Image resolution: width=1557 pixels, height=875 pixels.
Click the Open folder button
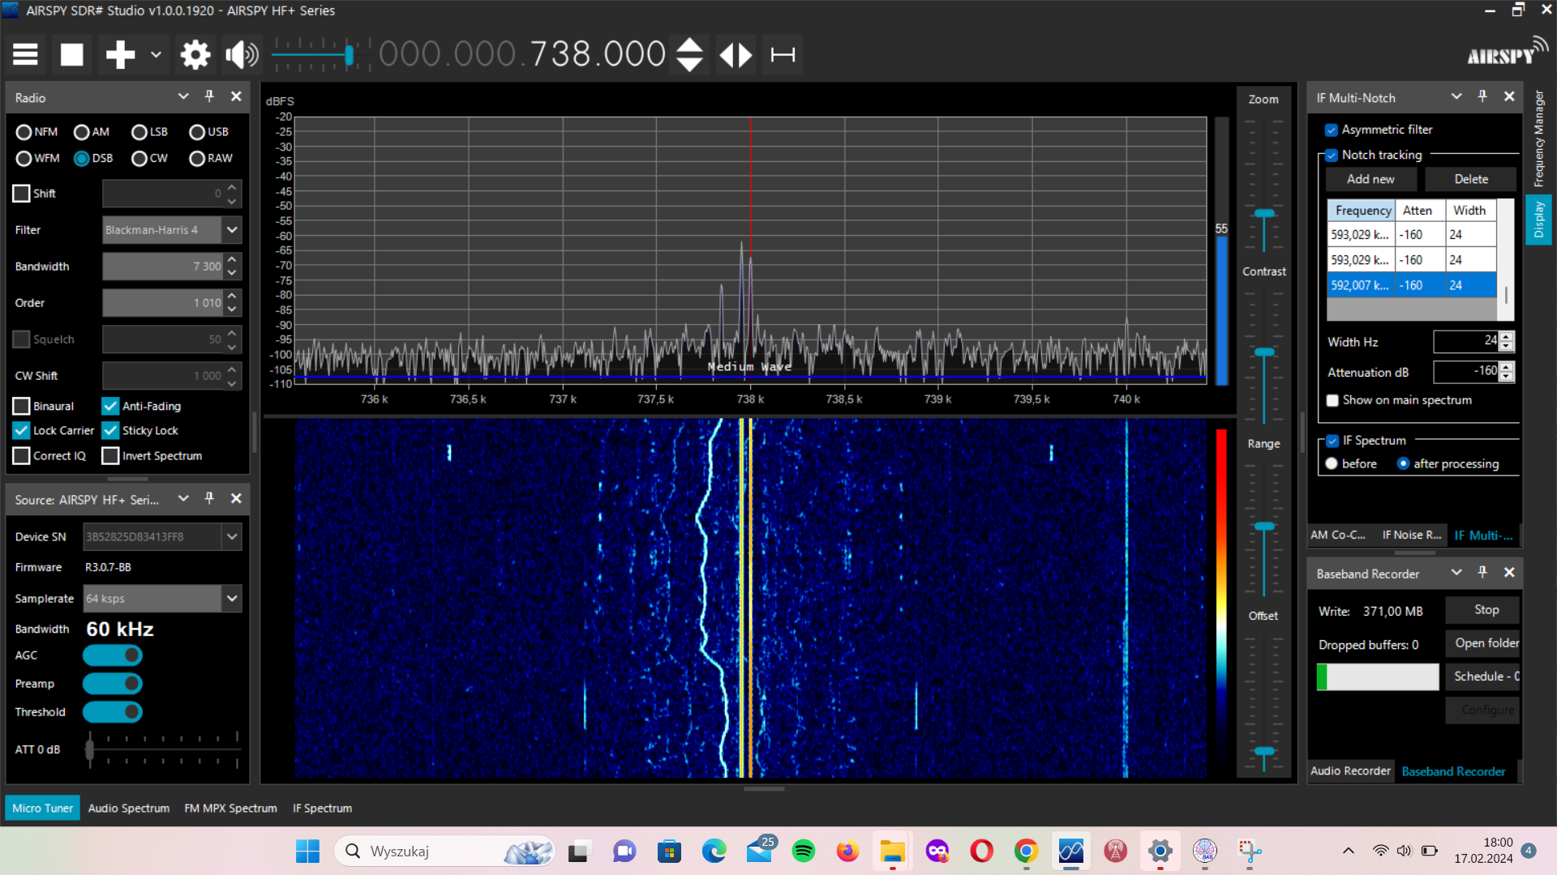(x=1486, y=643)
